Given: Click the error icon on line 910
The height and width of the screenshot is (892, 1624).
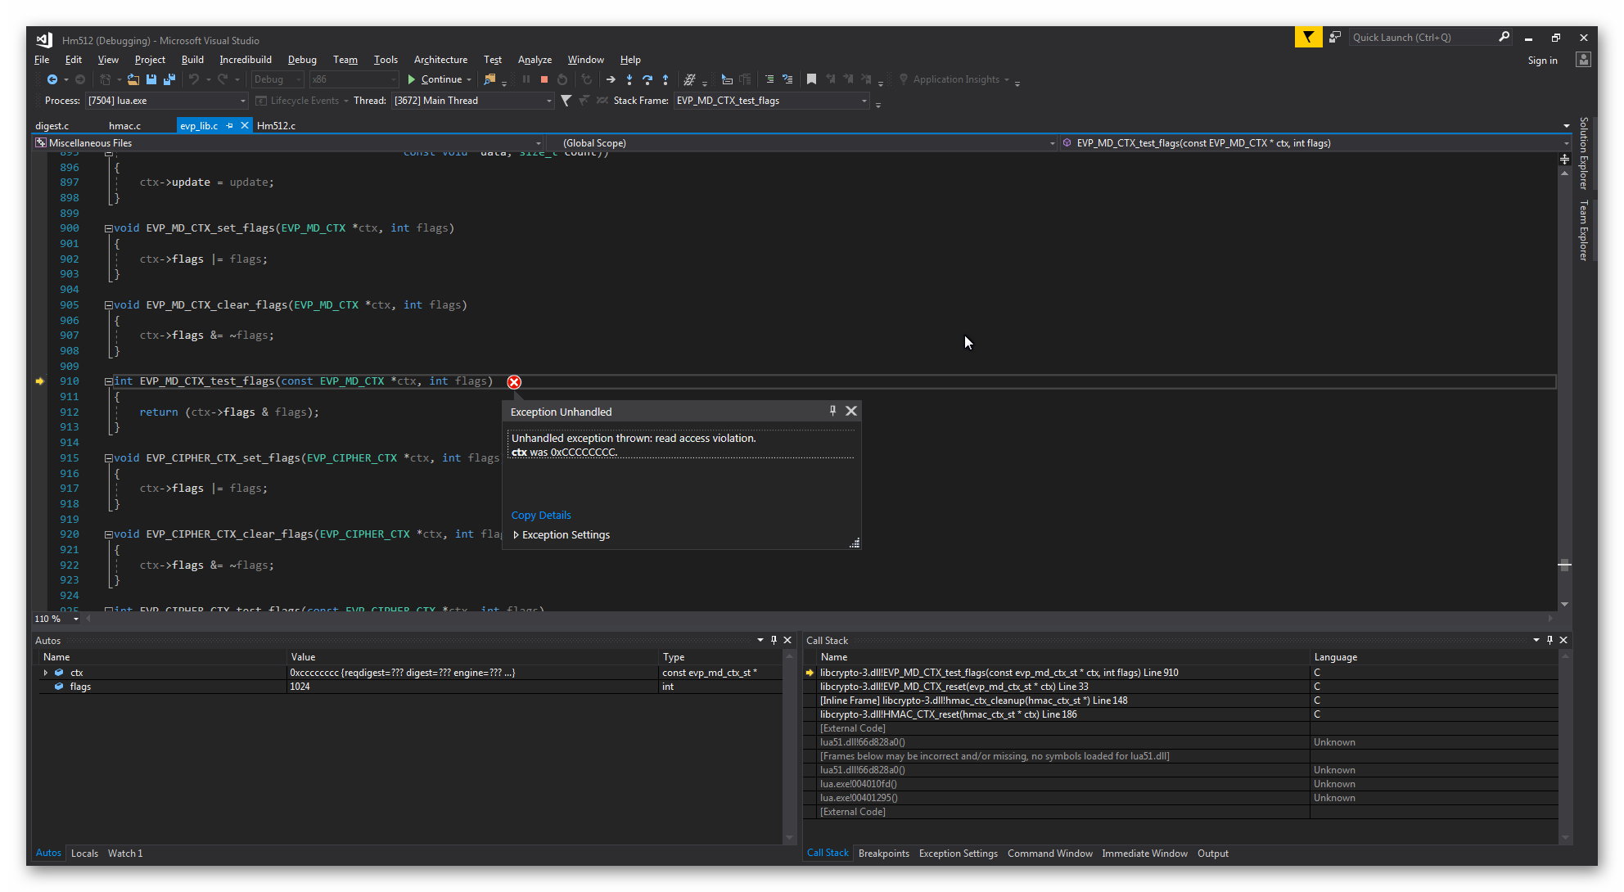Looking at the screenshot, I should pyautogui.click(x=514, y=382).
